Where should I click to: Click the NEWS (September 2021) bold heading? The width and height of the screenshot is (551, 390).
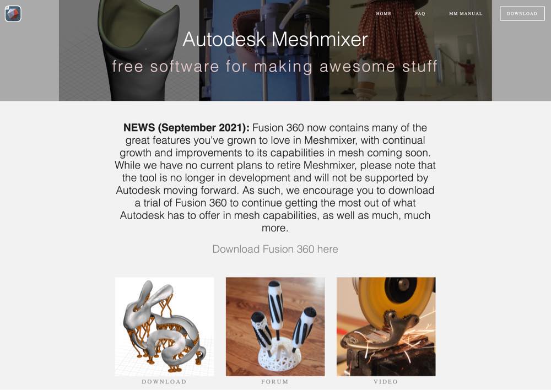pyautogui.click(x=186, y=128)
